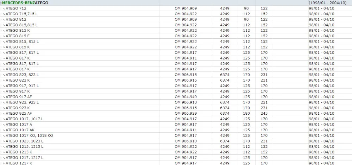The height and width of the screenshot is (165, 352).
Task: Open ATEGO 1023, 1023 L
Action: tap(25, 141)
